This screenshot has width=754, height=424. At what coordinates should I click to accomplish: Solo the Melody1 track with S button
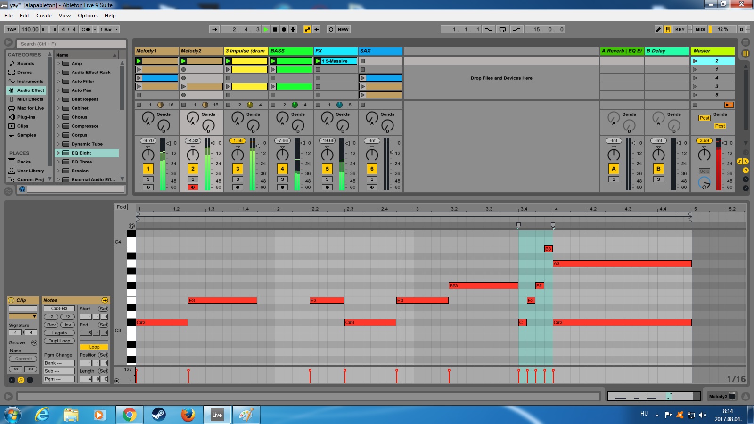click(148, 179)
